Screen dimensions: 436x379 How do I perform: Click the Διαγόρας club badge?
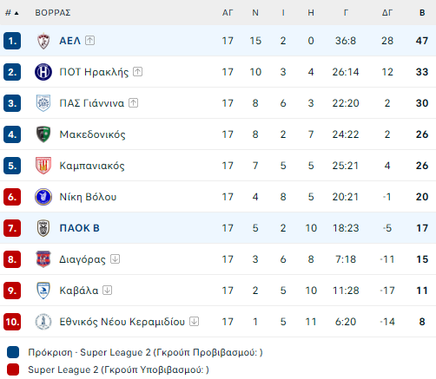coord(43,259)
